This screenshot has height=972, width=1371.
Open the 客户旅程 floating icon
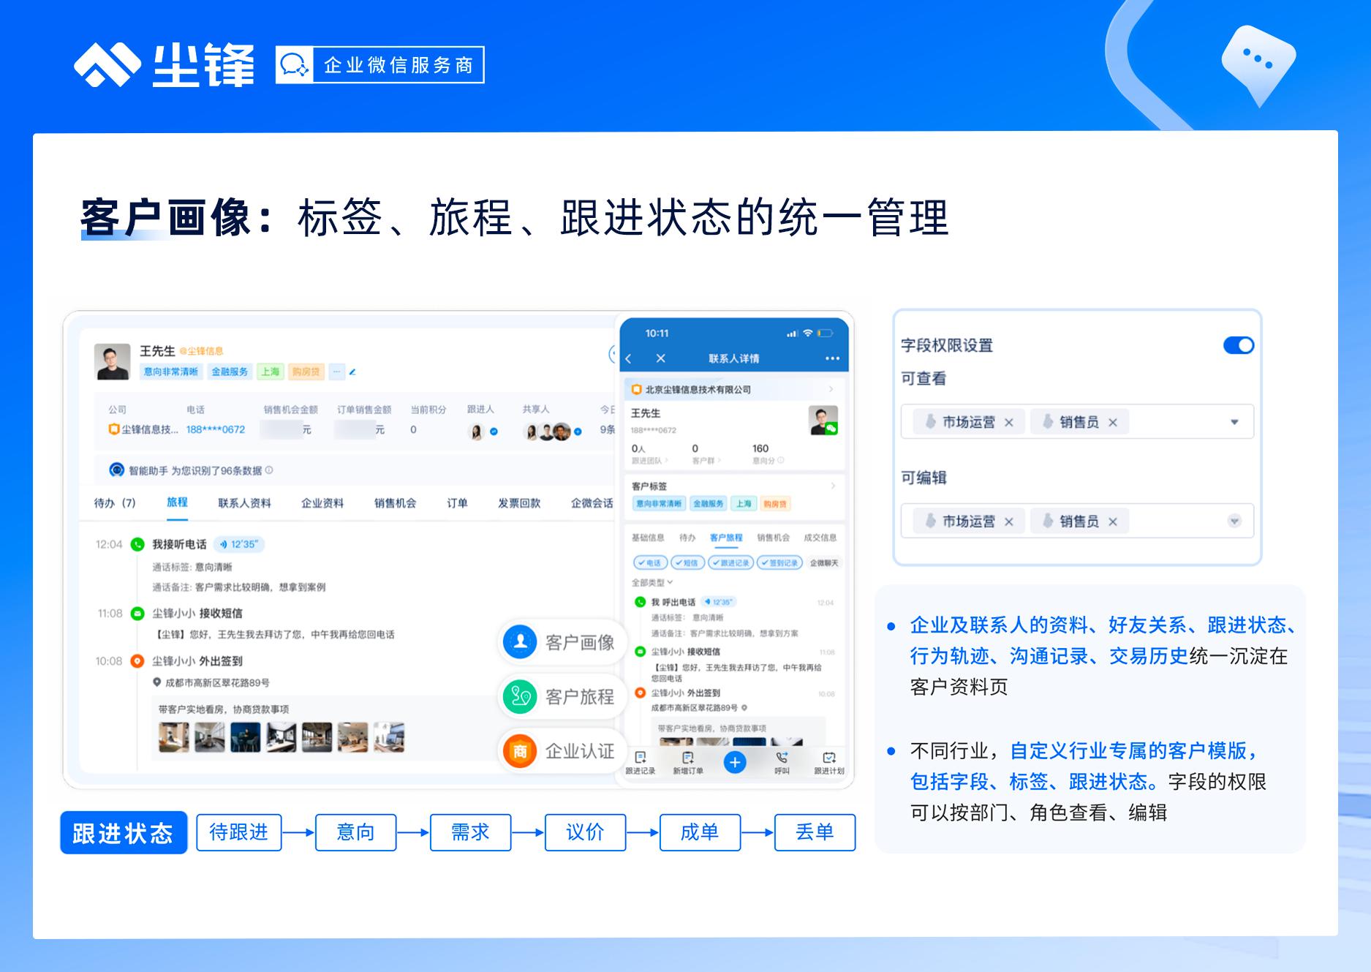point(562,697)
